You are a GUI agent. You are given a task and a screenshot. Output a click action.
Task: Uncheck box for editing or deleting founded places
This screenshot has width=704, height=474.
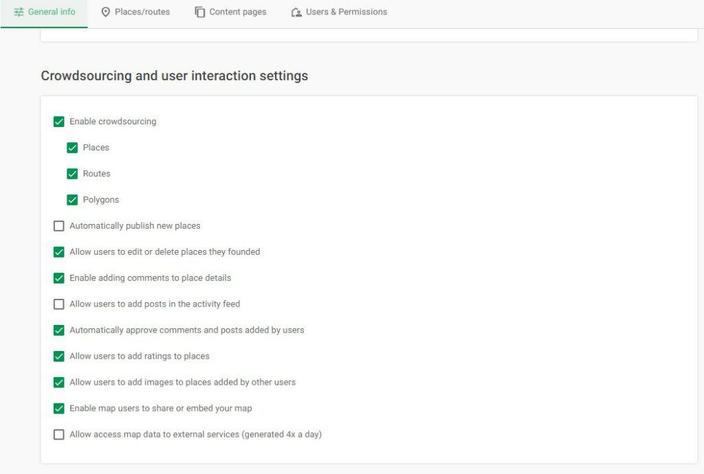(x=59, y=251)
